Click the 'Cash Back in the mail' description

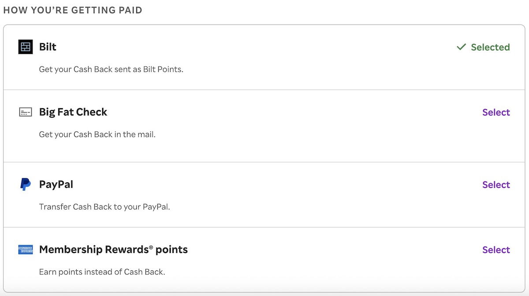point(97,134)
